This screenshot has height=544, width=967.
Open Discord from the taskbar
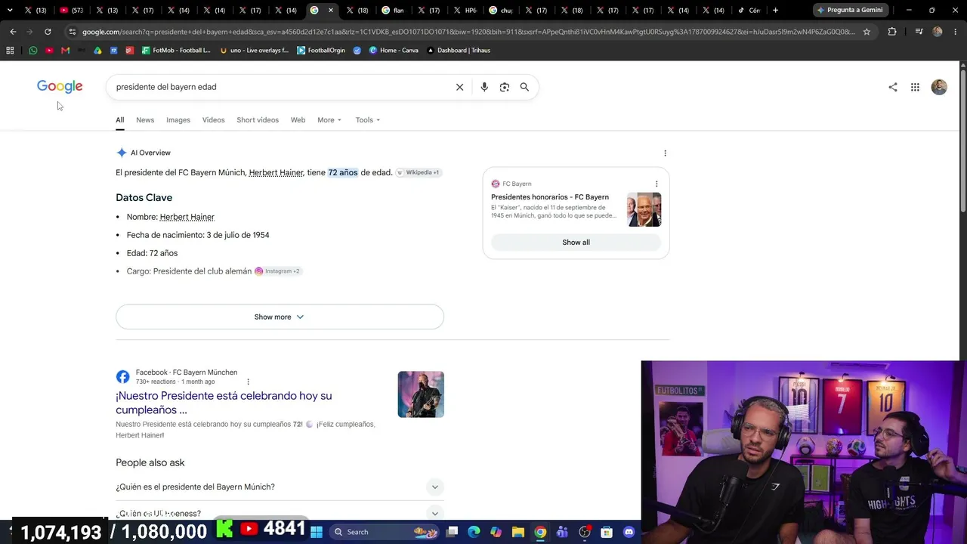coord(629,532)
